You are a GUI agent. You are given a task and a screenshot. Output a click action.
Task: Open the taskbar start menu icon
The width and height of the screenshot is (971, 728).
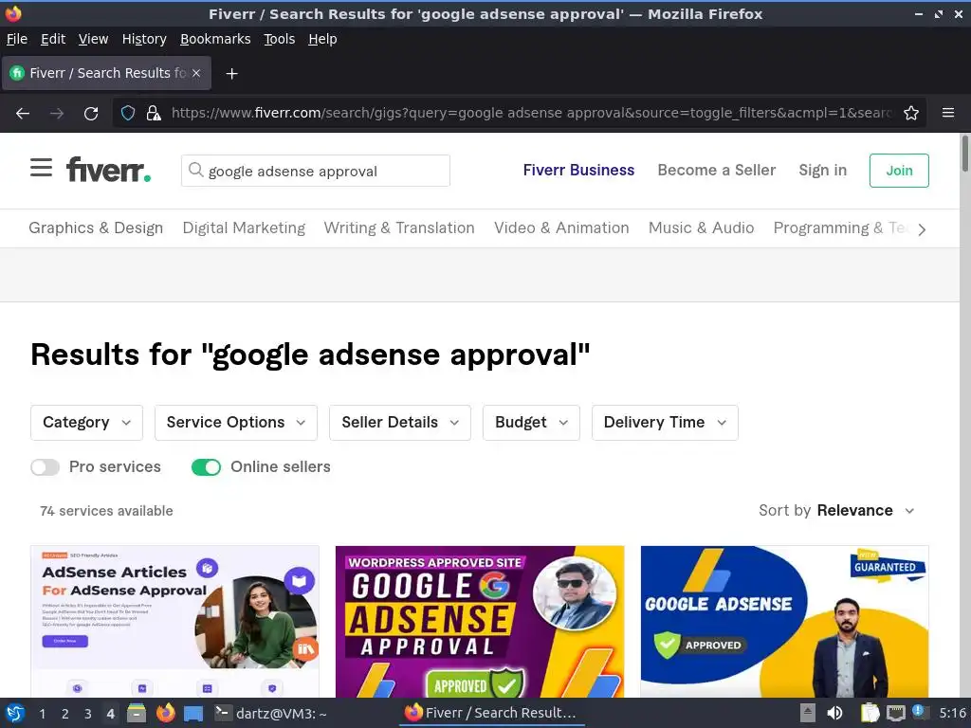[15, 713]
